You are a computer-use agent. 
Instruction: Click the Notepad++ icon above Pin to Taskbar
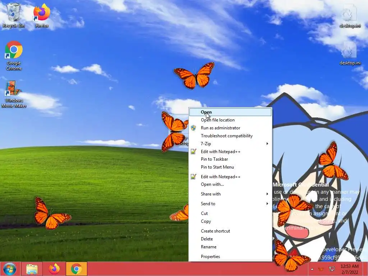(x=193, y=151)
